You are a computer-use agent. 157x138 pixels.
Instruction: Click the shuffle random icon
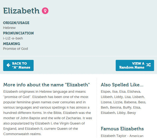tap(149, 65)
